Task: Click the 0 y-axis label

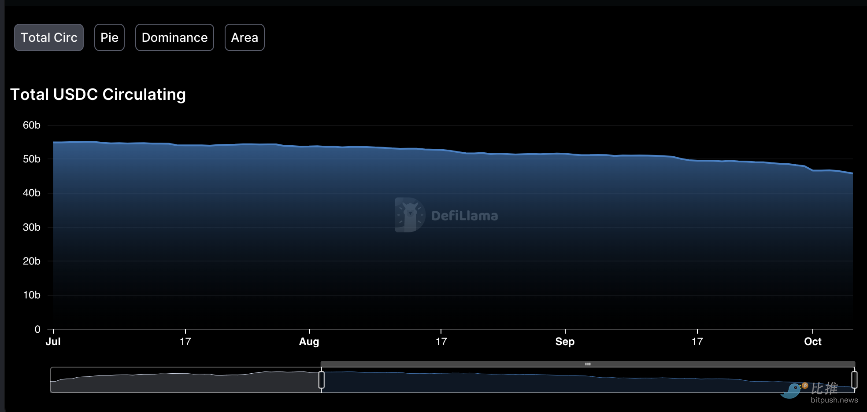Action: (x=37, y=329)
